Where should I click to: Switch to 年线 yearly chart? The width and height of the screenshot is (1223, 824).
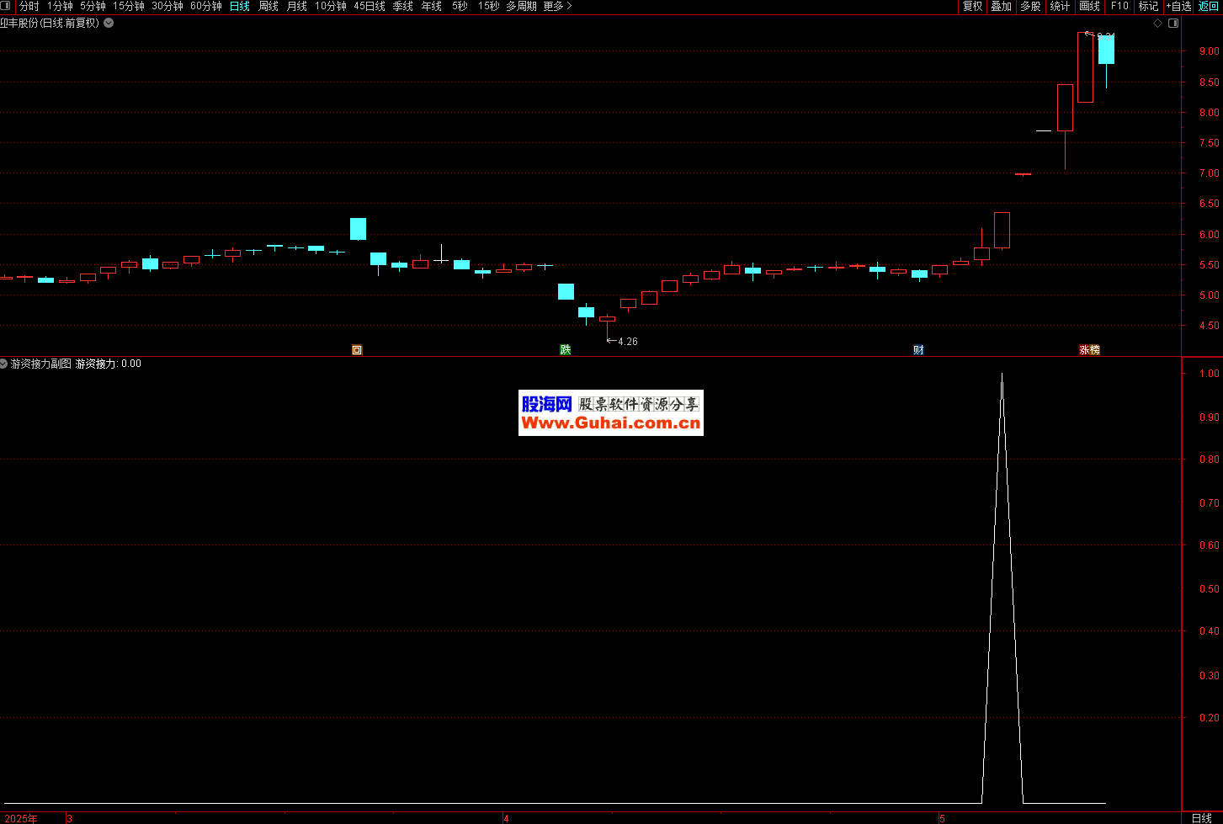[x=432, y=6]
